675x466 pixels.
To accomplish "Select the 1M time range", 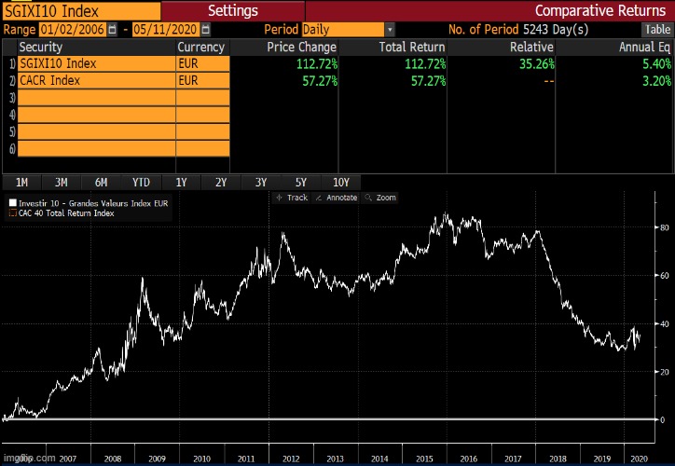I will [21, 182].
